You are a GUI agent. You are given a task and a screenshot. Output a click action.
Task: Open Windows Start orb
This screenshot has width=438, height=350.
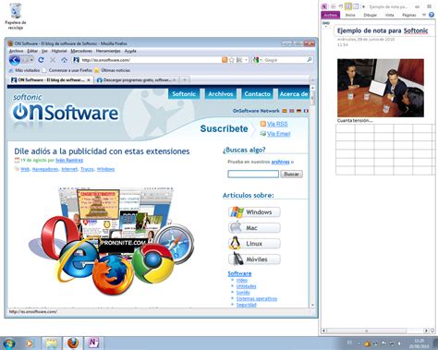click(x=8, y=343)
